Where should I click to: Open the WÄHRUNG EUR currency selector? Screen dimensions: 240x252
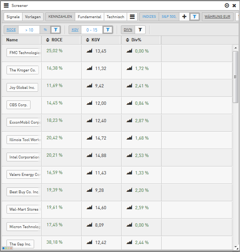coord(217,17)
